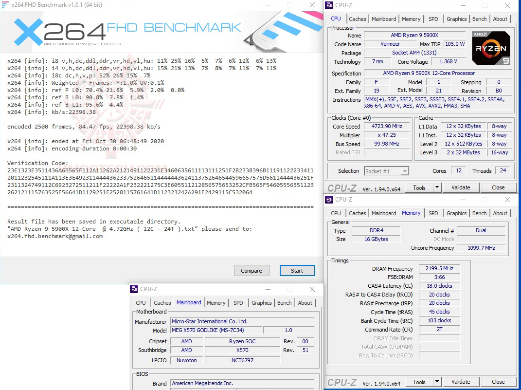The height and width of the screenshot is (390, 521).
Task: Open Tools dropdown arrow in Memory window
Action: 437,382
